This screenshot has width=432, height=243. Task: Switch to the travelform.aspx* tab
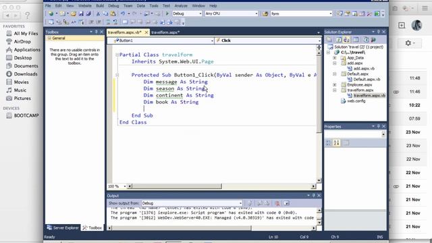165,32
